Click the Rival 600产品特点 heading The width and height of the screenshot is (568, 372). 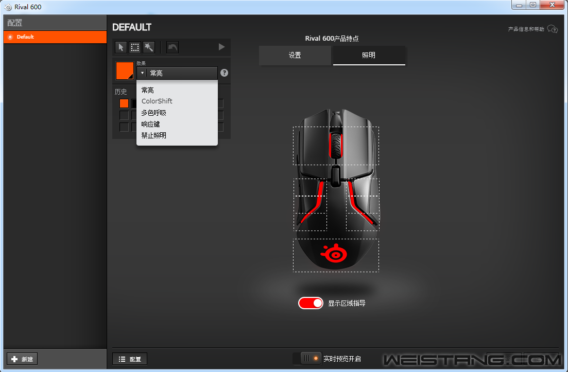332,39
